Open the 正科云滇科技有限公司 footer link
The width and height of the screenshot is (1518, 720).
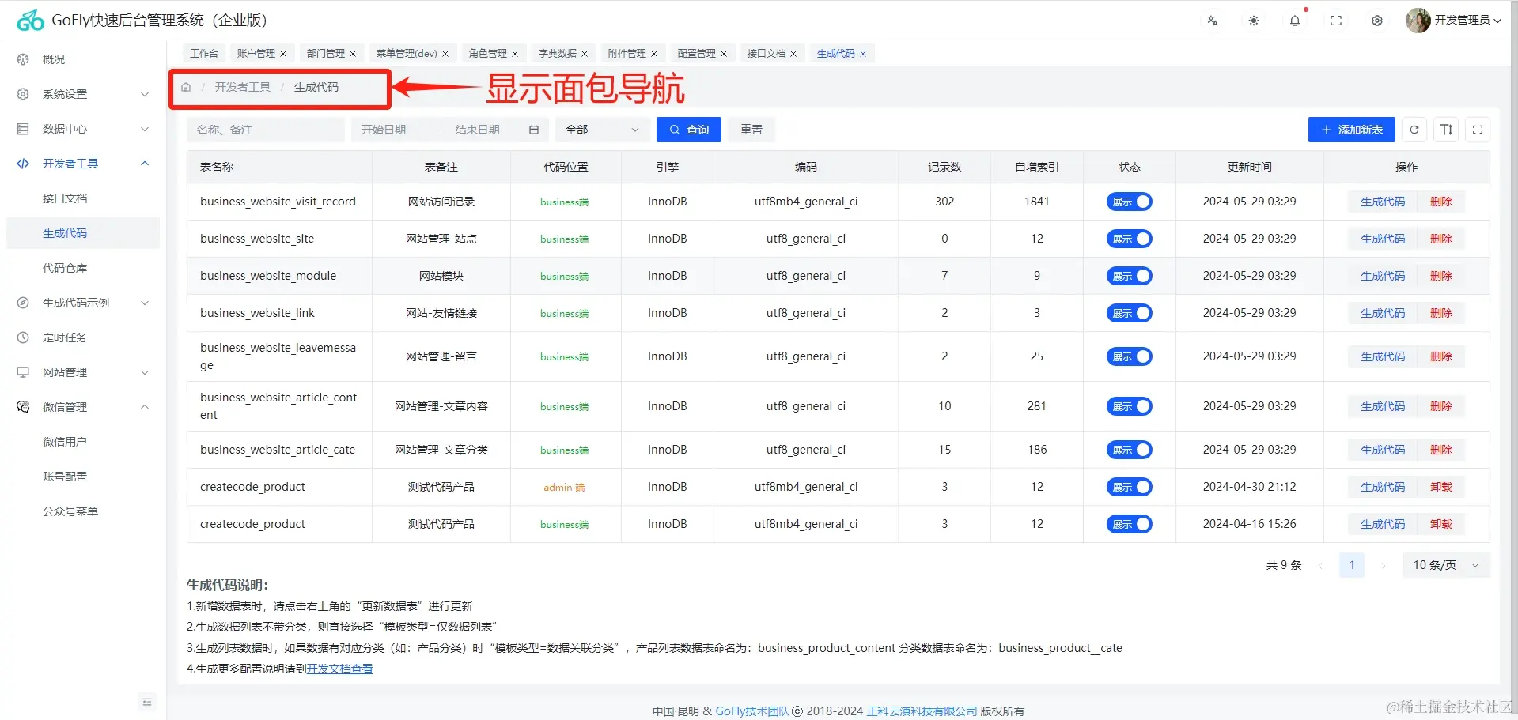[922, 711]
